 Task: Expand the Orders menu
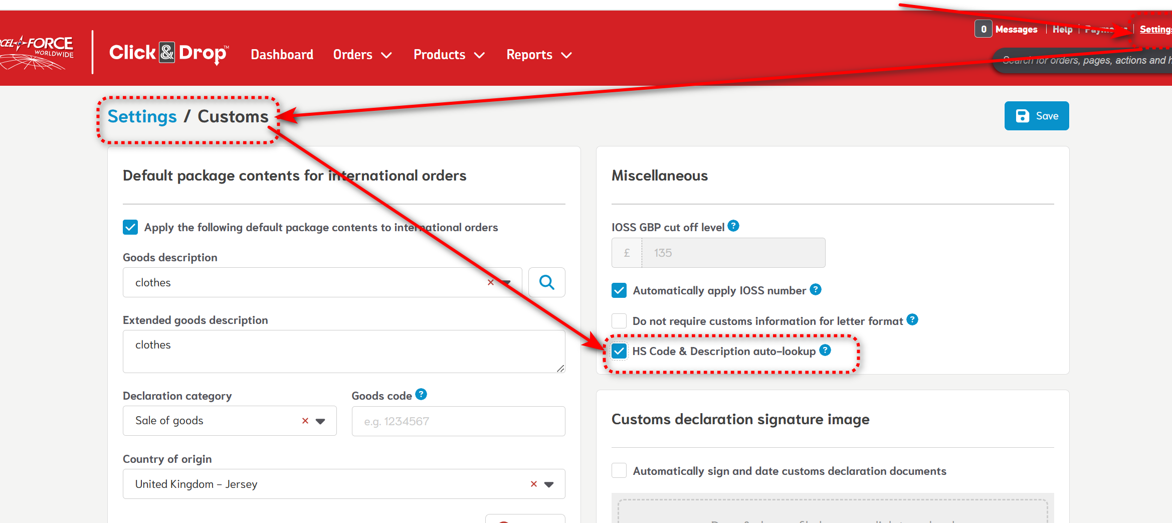[x=362, y=55]
